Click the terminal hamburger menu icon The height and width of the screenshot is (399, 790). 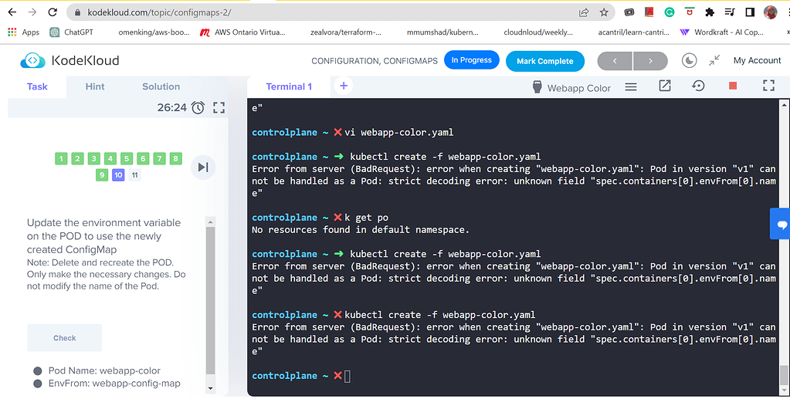pyautogui.click(x=631, y=87)
